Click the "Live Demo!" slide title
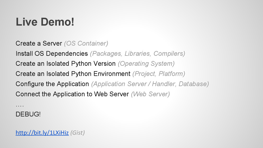The width and height of the screenshot is (263, 148). (45, 22)
